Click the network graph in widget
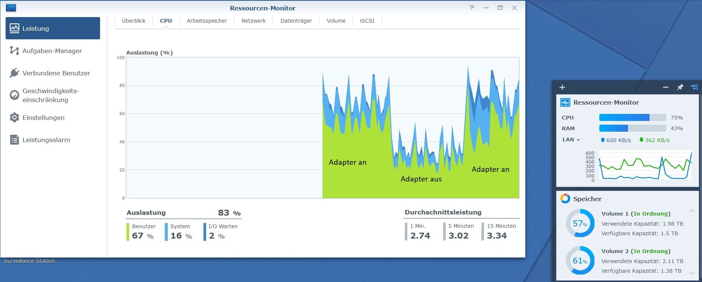 coord(645,165)
